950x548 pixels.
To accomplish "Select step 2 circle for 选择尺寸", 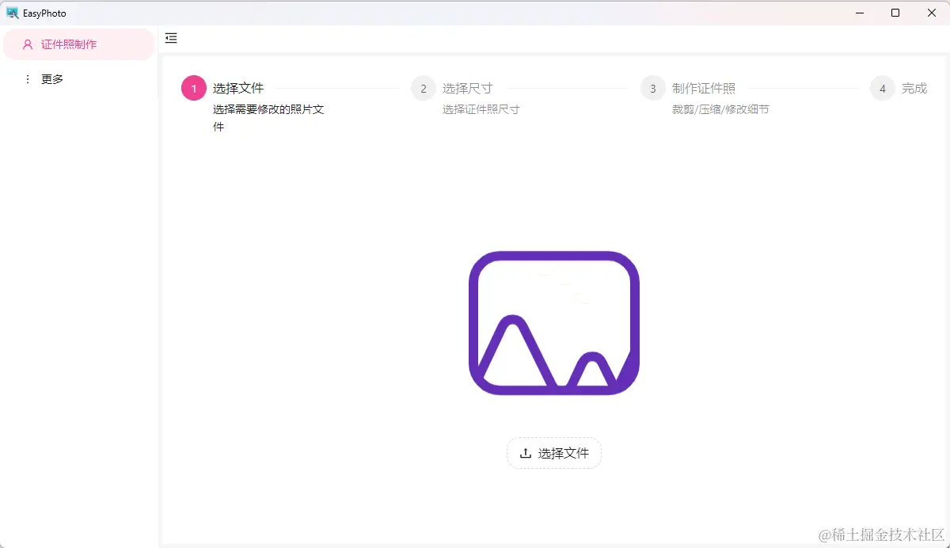I will [x=424, y=89].
